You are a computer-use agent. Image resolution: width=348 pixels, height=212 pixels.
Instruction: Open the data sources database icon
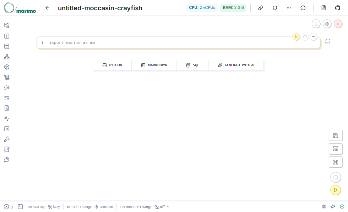coord(7,46)
